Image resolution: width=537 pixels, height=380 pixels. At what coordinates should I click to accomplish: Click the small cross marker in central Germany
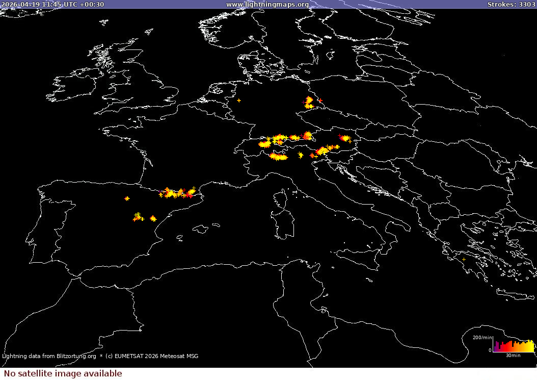(238, 101)
